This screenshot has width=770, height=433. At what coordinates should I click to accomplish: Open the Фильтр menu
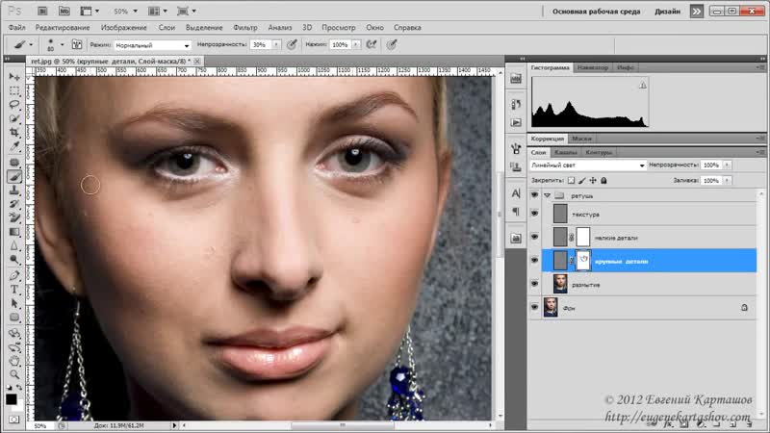[245, 28]
